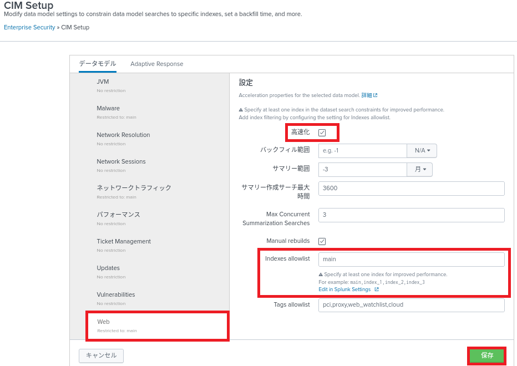Screen dimensions: 517x366
Task: Click the Enterprise Security breadcrumb link
Action: [29, 27]
